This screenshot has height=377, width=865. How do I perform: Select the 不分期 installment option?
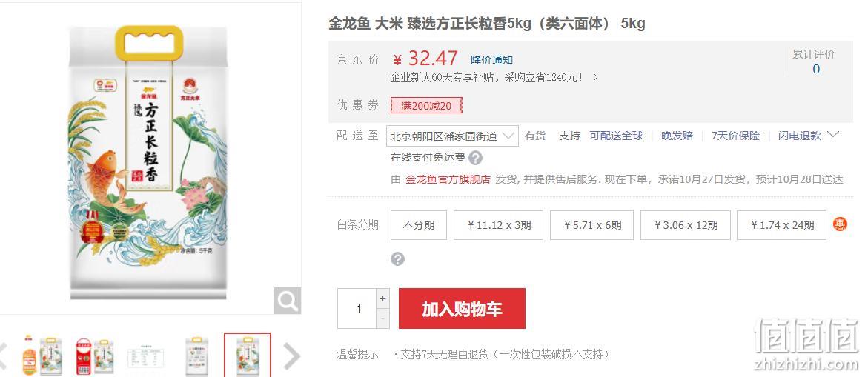[x=419, y=225]
